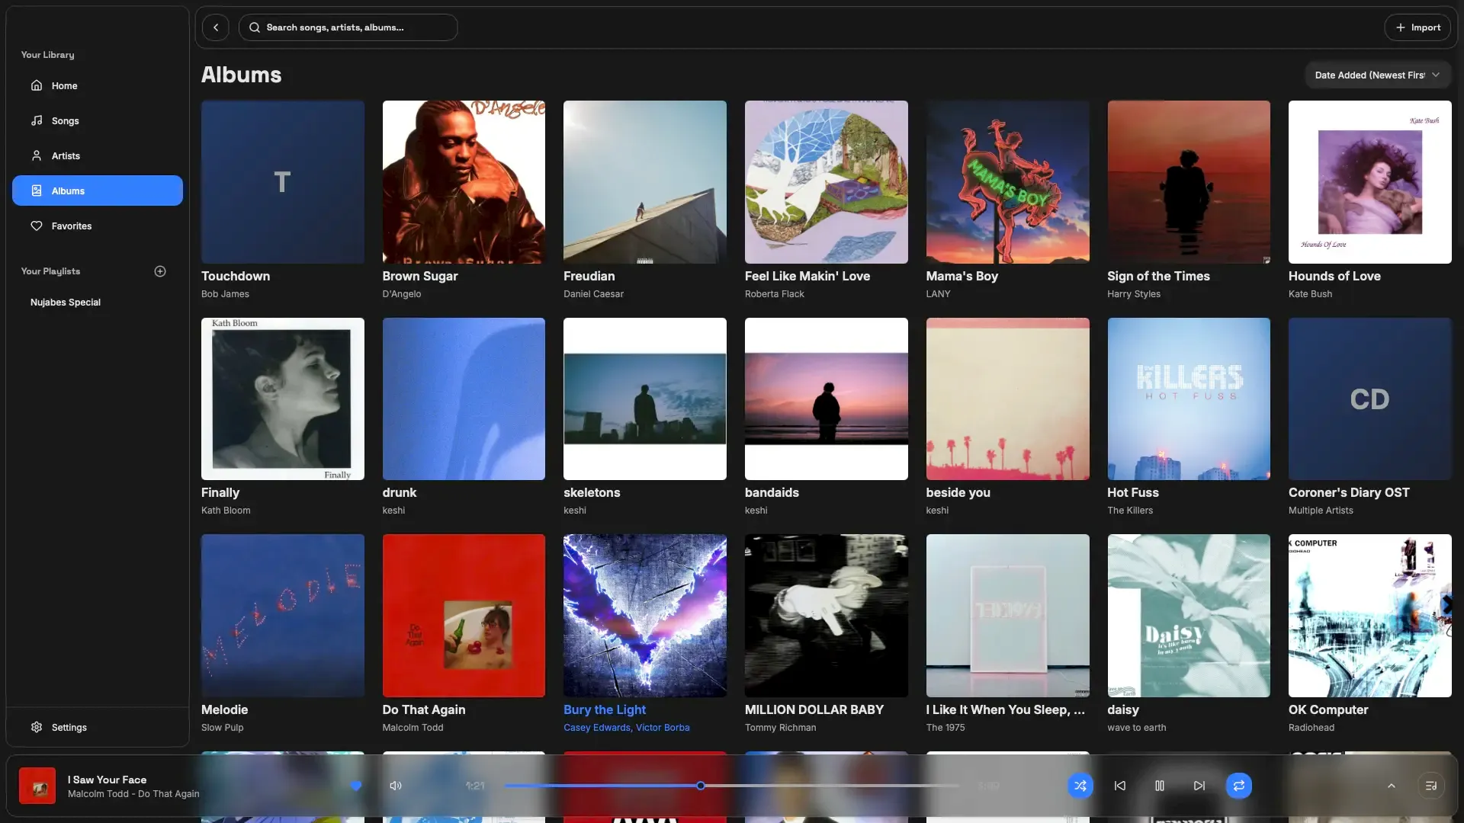Click the Songs music note icon
1464x823 pixels.
click(37, 120)
